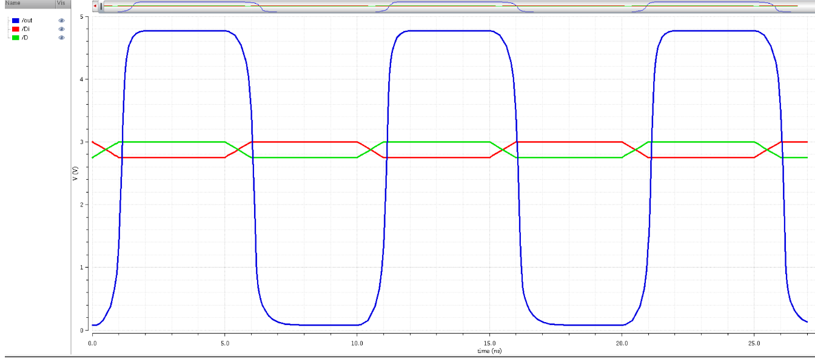Image resolution: width=815 pixels, height=359 pixels.
Task: Click the Vis column header
Action: coord(61,3)
